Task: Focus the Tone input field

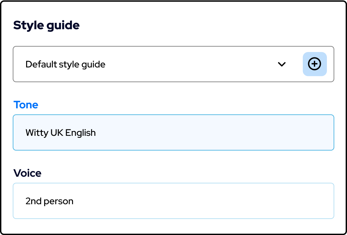Action: pos(173,132)
